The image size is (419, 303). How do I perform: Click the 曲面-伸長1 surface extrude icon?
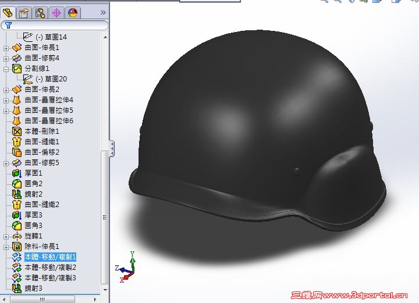(x=17, y=48)
